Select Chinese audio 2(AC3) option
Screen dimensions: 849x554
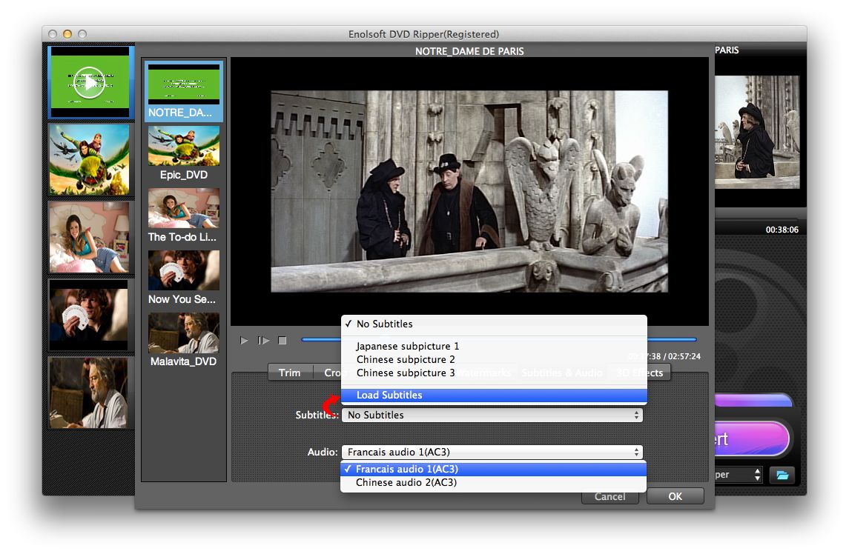point(493,482)
